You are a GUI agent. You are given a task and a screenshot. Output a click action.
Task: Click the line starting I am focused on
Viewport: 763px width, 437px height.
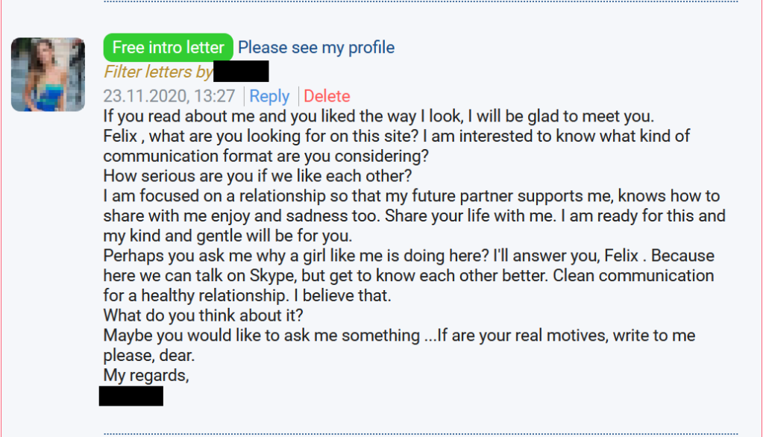tap(412, 196)
